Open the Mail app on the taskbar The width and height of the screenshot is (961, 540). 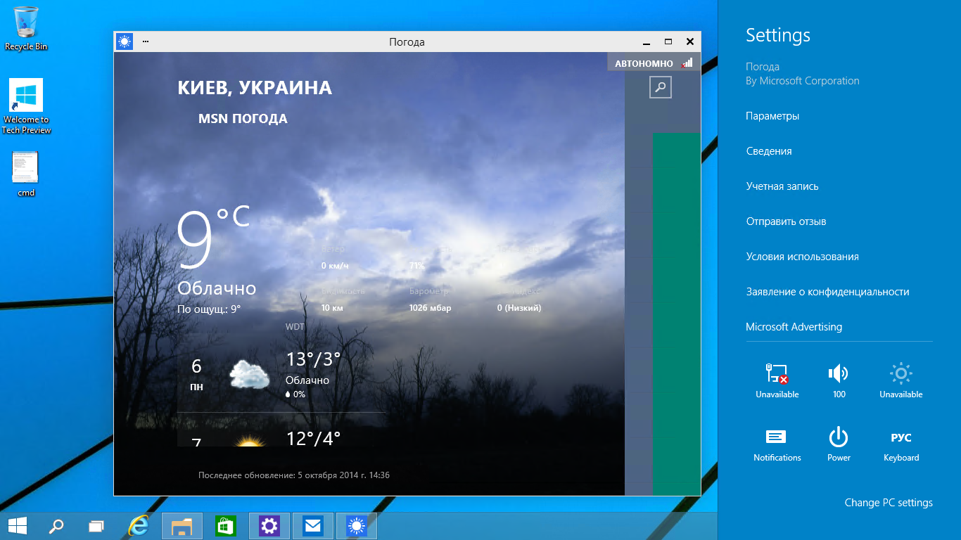313,526
